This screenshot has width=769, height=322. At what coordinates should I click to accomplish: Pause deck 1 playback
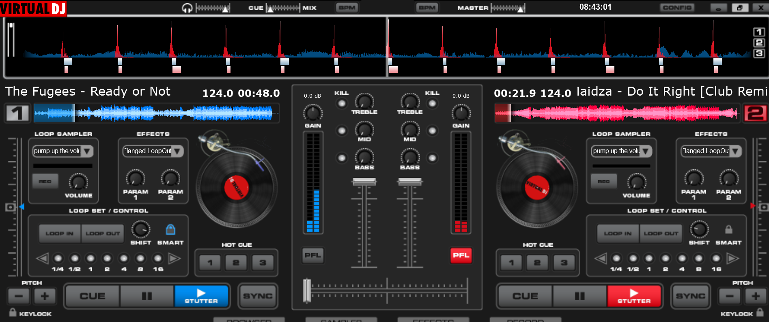[147, 296]
